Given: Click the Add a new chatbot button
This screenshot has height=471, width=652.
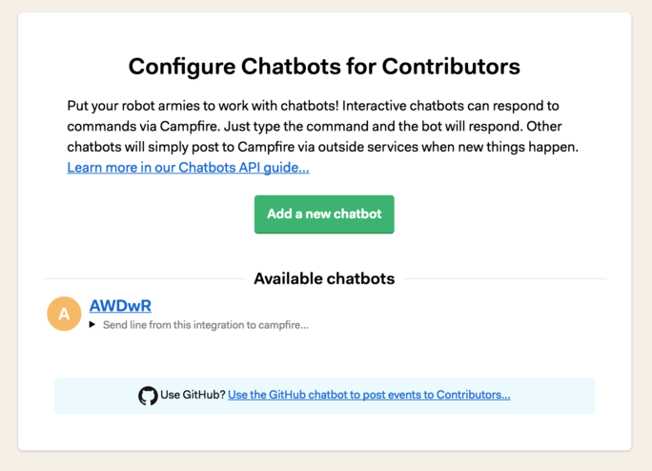Looking at the screenshot, I should [x=324, y=215].
